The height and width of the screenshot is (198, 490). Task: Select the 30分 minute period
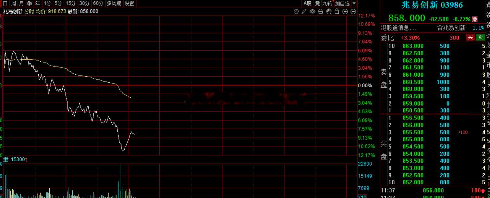tap(84, 3)
